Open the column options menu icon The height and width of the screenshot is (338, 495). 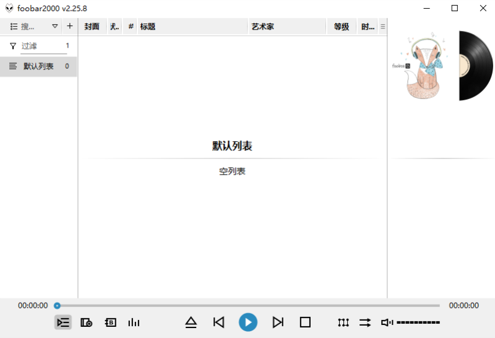pos(382,27)
